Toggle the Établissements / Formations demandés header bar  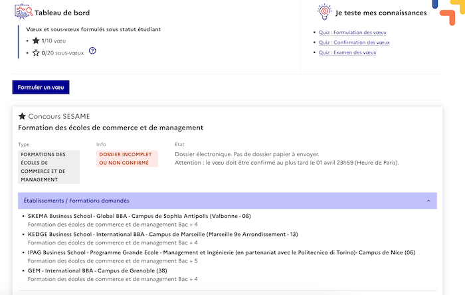click(x=227, y=201)
